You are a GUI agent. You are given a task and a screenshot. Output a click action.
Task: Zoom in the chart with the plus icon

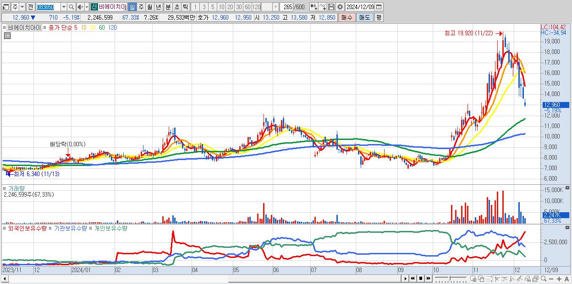559,279
